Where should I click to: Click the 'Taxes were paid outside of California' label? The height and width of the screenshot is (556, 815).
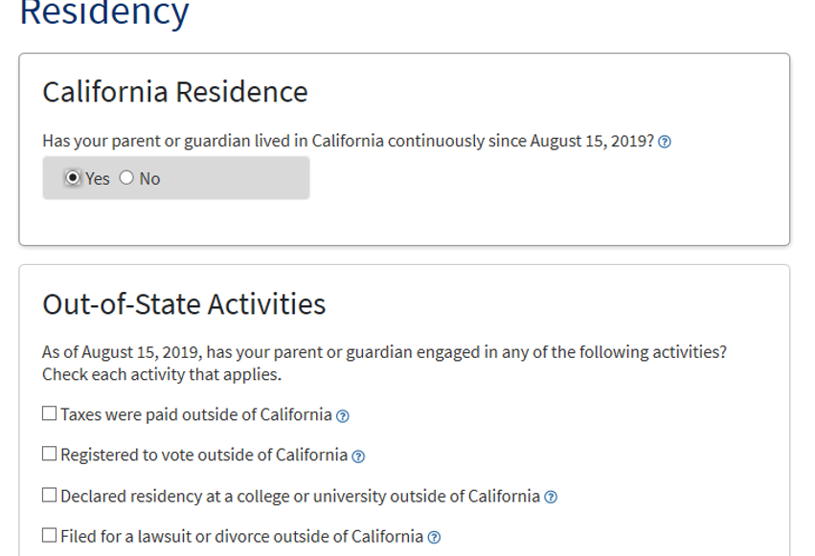coord(196,414)
